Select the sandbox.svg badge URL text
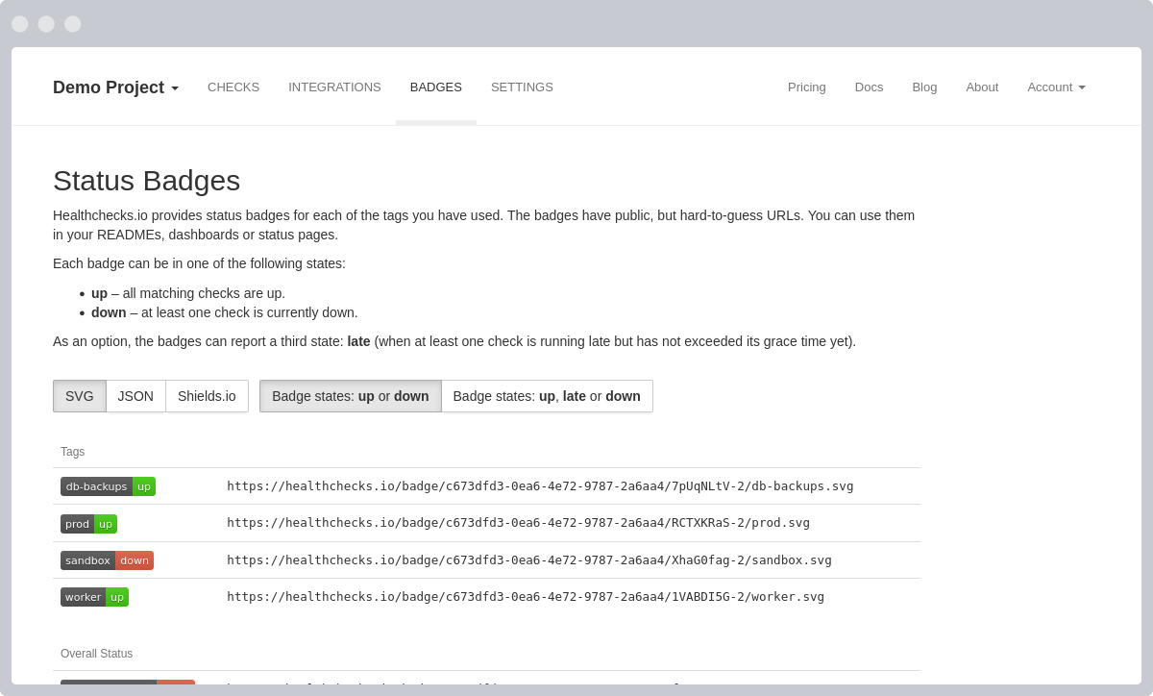Screen dimensions: 1153x696 (528, 559)
